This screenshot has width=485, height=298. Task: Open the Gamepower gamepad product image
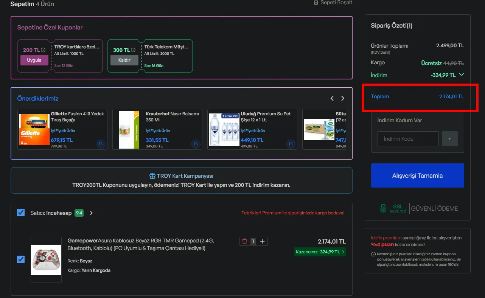[46, 260]
